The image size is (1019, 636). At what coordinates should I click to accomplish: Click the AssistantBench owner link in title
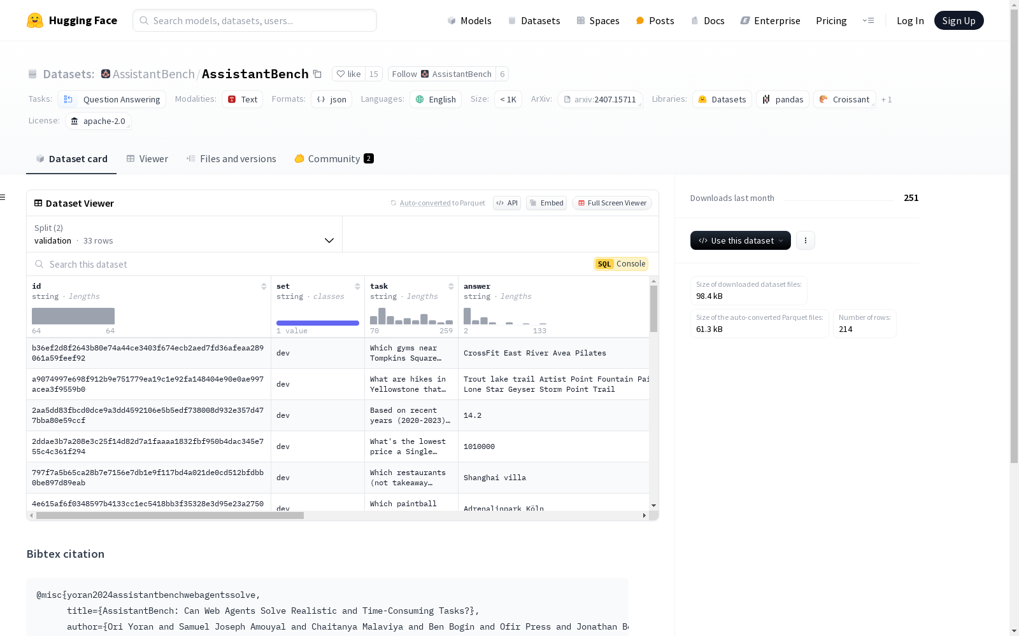click(153, 74)
